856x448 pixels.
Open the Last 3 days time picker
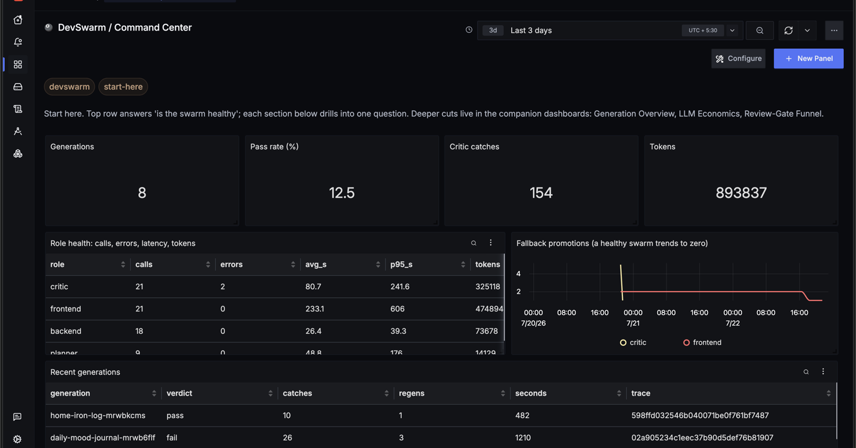pyautogui.click(x=531, y=31)
